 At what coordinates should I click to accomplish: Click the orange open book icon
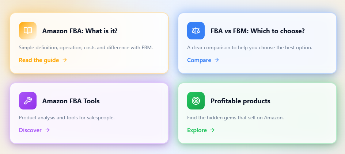point(28,31)
